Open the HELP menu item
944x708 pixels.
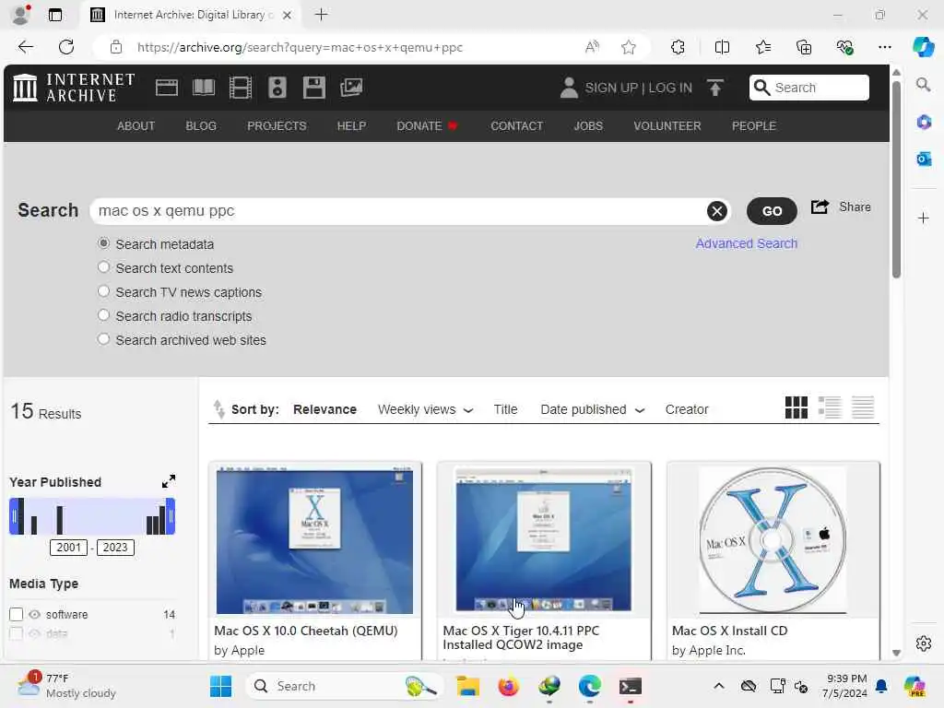click(351, 125)
